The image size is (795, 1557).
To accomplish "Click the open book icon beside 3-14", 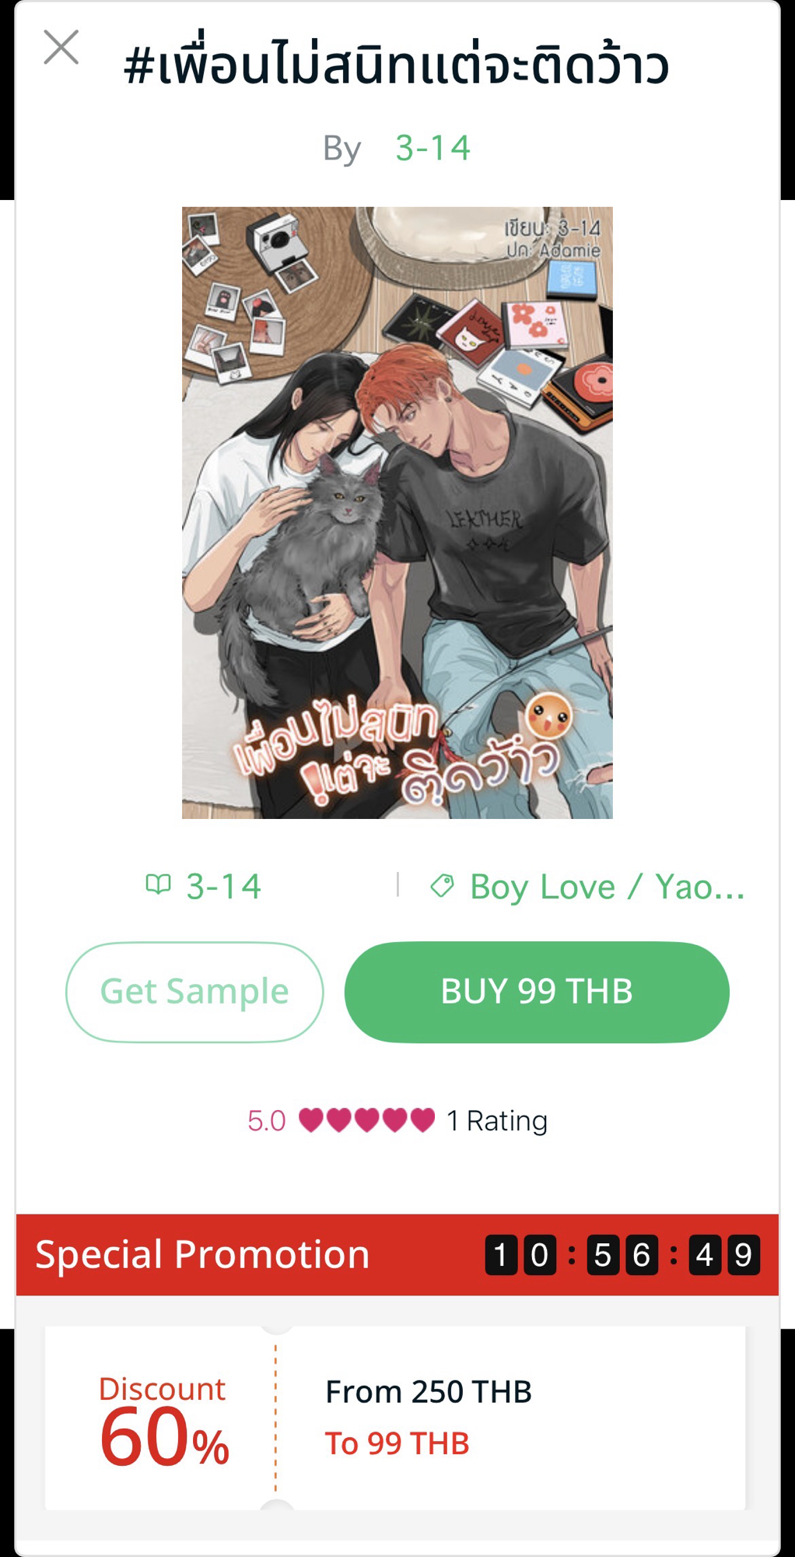I will [x=159, y=884].
